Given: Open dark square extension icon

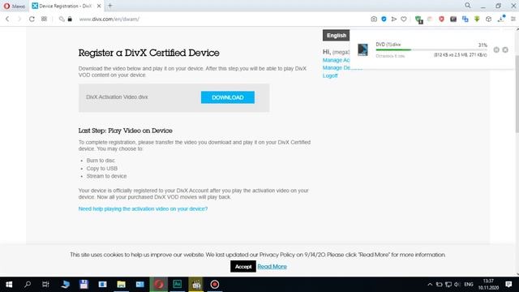Looking at the screenshot, I should (x=453, y=19).
